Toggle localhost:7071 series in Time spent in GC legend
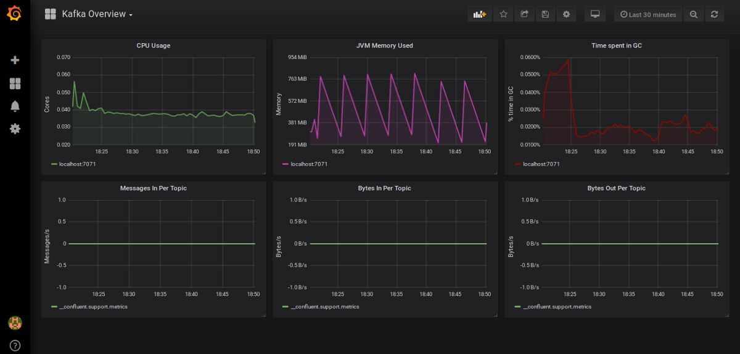This screenshot has width=740, height=354. tap(541, 164)
